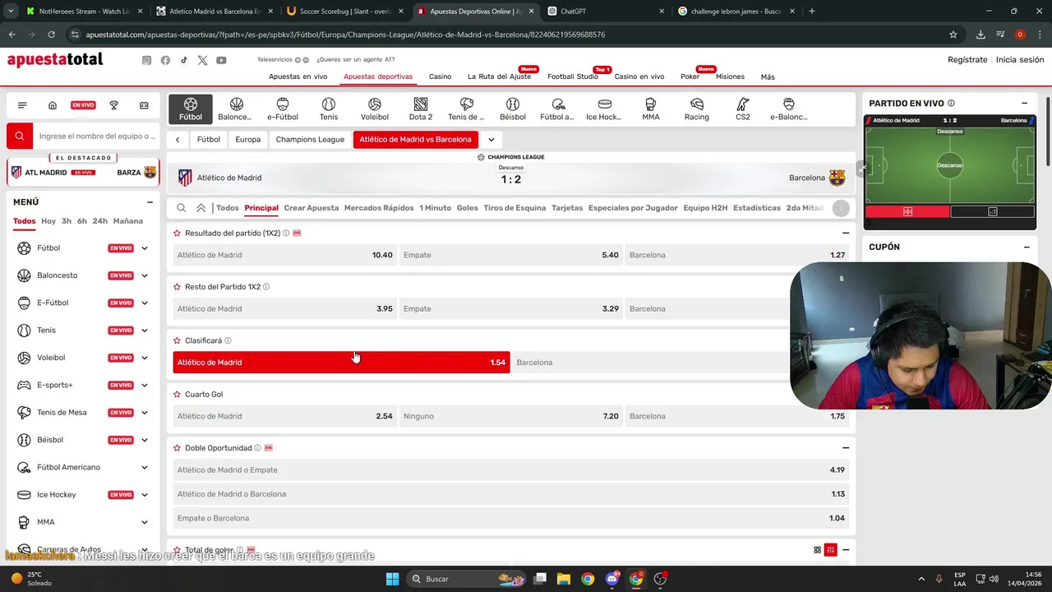This screenshot has width=1052, height=592.
Task: Select Tenis in the sports bar
Action: click(329, 109)
